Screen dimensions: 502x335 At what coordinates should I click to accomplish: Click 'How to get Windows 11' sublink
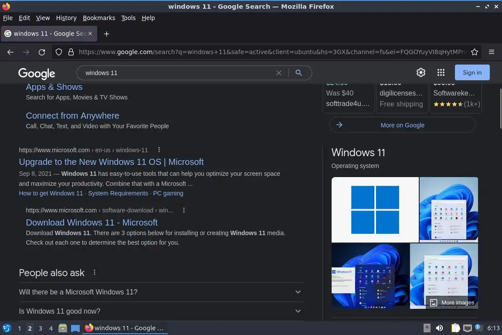coord(51,193)
